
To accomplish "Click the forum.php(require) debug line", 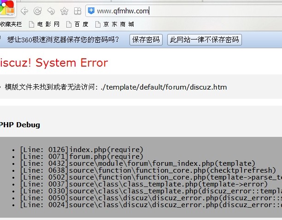I will click(x=82, y=157).
